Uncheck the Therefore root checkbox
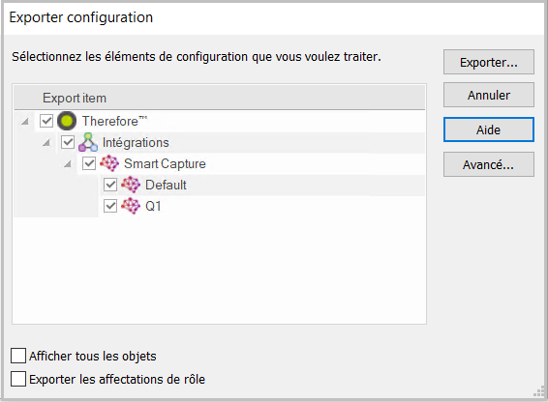This screenshot has height=402, width=548. tap(46, 121)
